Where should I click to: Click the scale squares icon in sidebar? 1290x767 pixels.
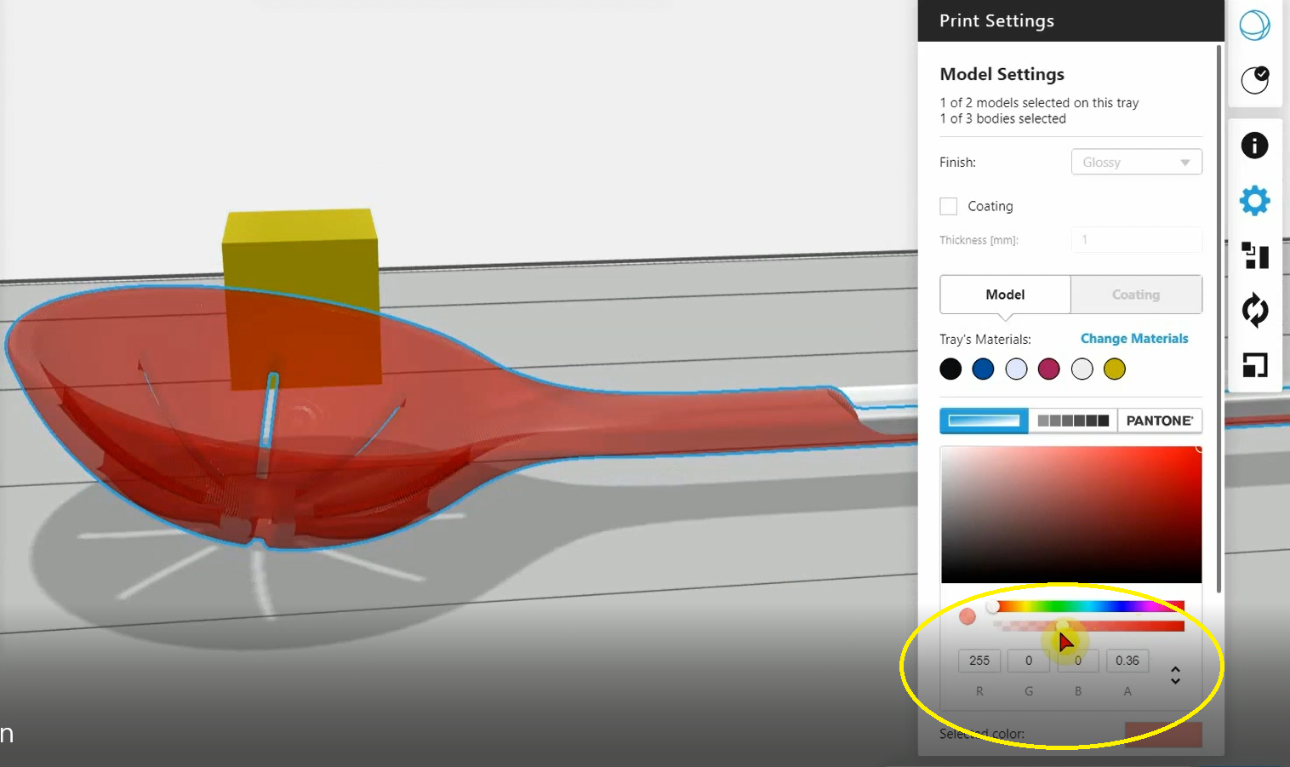click(1254, 365)
